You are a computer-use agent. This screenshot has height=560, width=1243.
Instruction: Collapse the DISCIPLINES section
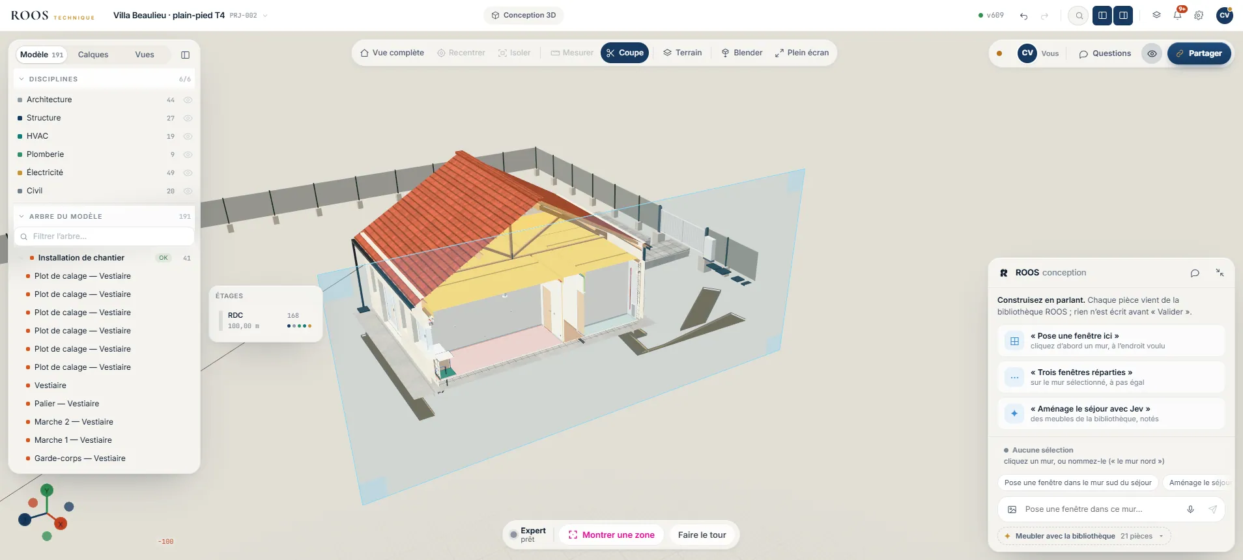[21, 79]
